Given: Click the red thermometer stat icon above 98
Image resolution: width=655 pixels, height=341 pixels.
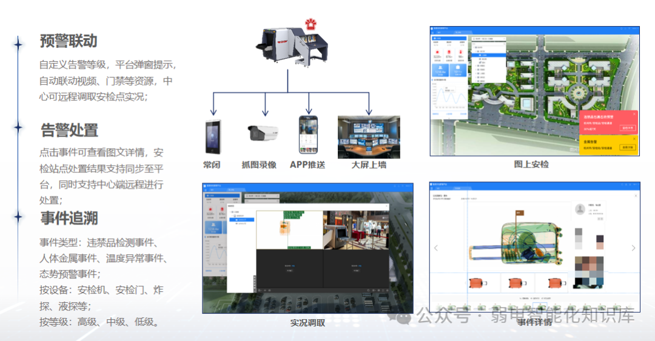Looking at the screenshot, I should pos(461,52).
